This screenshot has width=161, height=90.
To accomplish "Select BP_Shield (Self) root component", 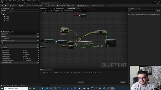I will (x=7, y=13).
